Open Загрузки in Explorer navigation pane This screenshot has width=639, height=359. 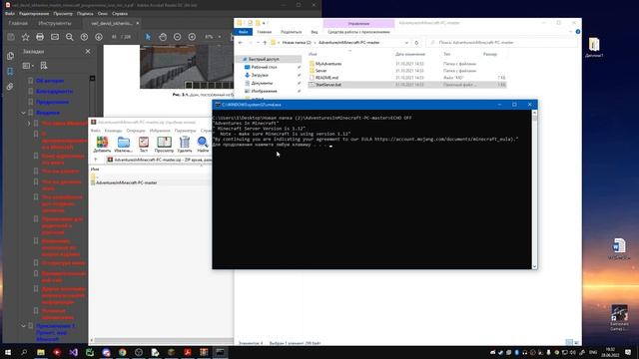click(260, 76)
